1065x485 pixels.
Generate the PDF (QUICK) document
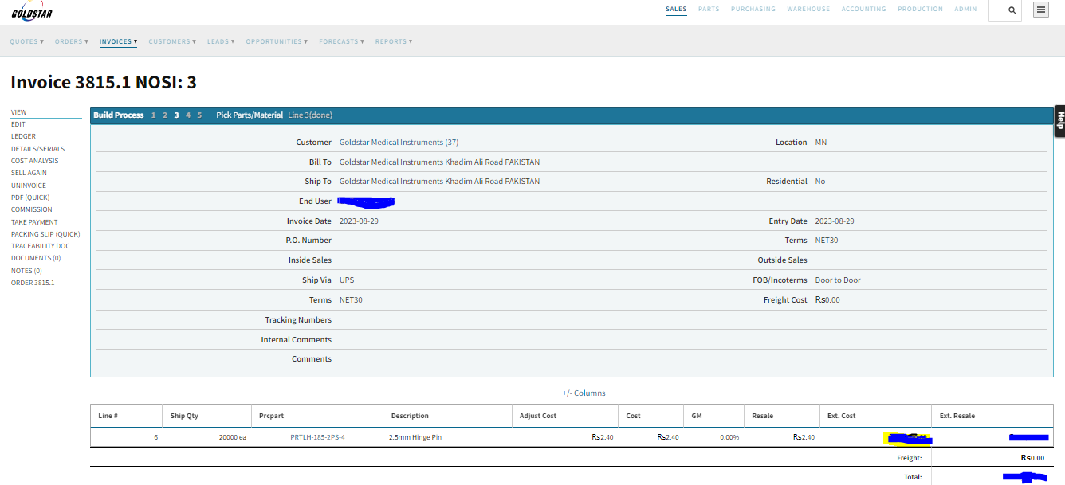30,198
